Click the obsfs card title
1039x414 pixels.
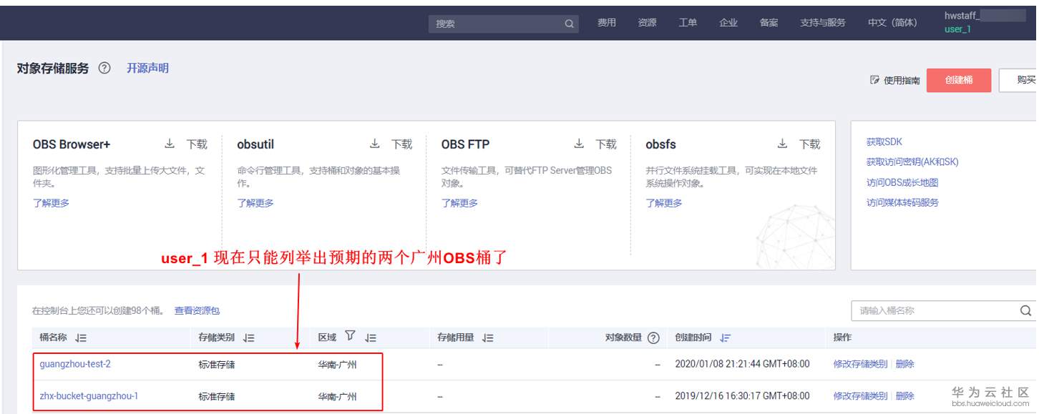coord(660,144)
